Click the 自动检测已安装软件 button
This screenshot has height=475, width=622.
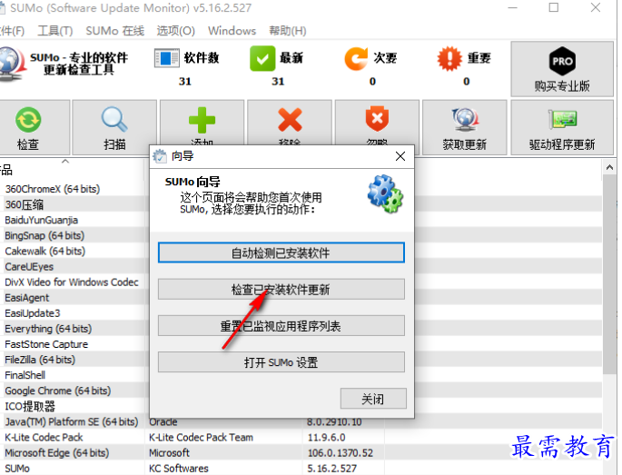[x=281, y=252]
